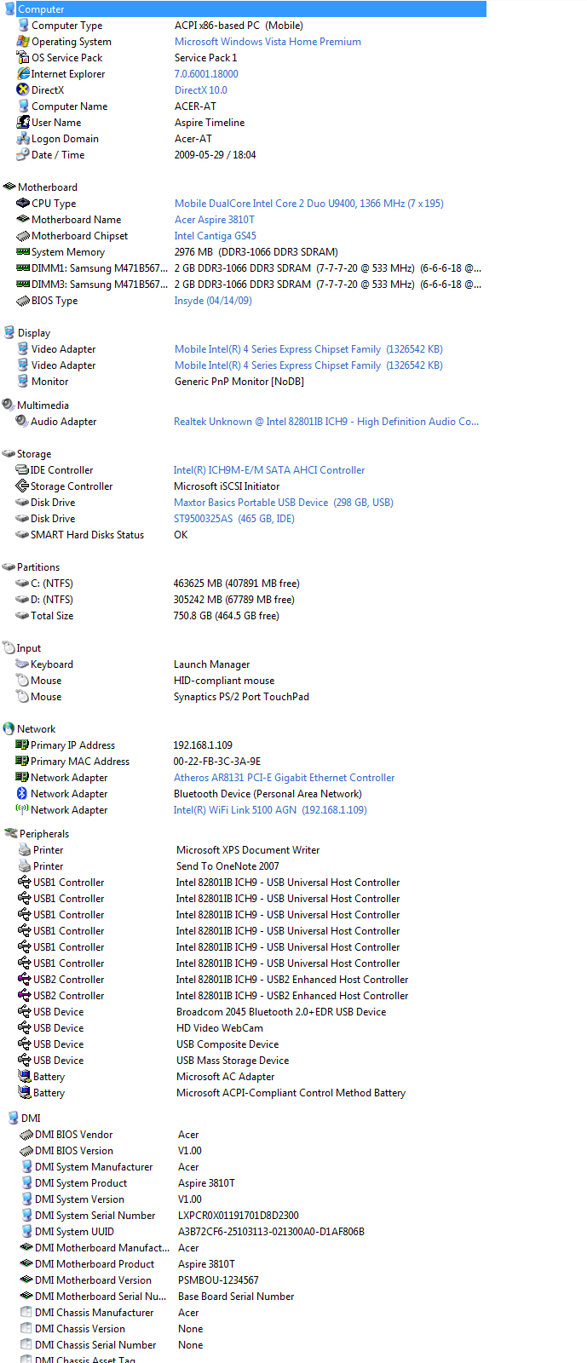587x1363 pixels.
Task: Click the Date / Time row icon
Action: (23, 155)
